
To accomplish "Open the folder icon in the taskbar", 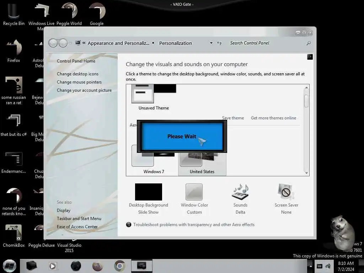I will click(x=32, y=266).
